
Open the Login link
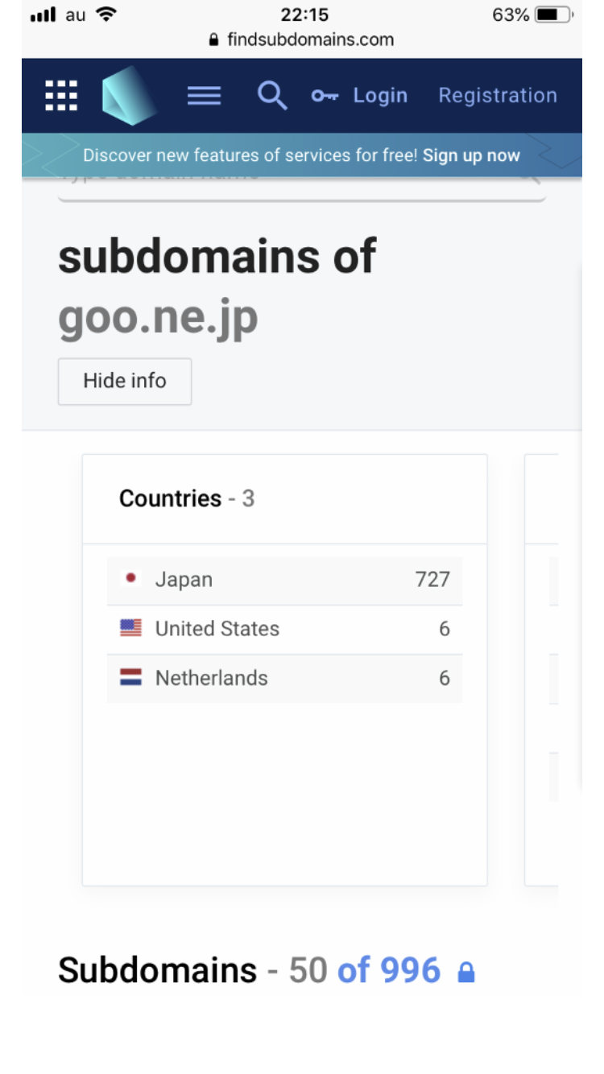(x=380, y=96)
